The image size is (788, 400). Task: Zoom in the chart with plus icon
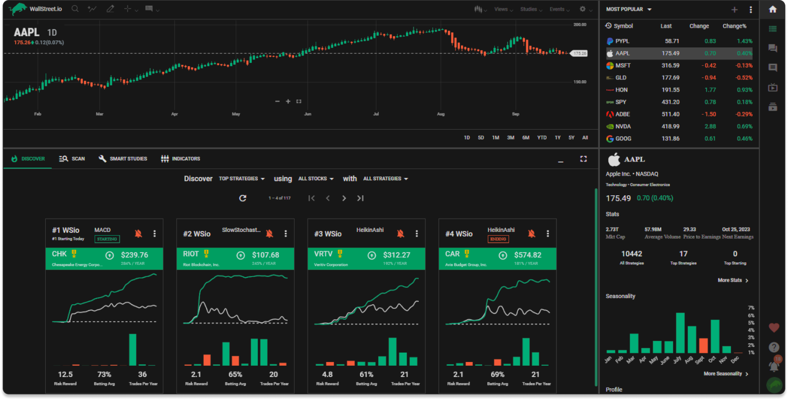(x=288, y=101)
